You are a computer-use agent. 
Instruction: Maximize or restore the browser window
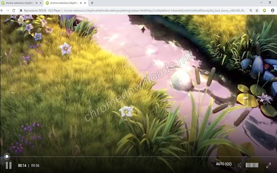[270, 3]
